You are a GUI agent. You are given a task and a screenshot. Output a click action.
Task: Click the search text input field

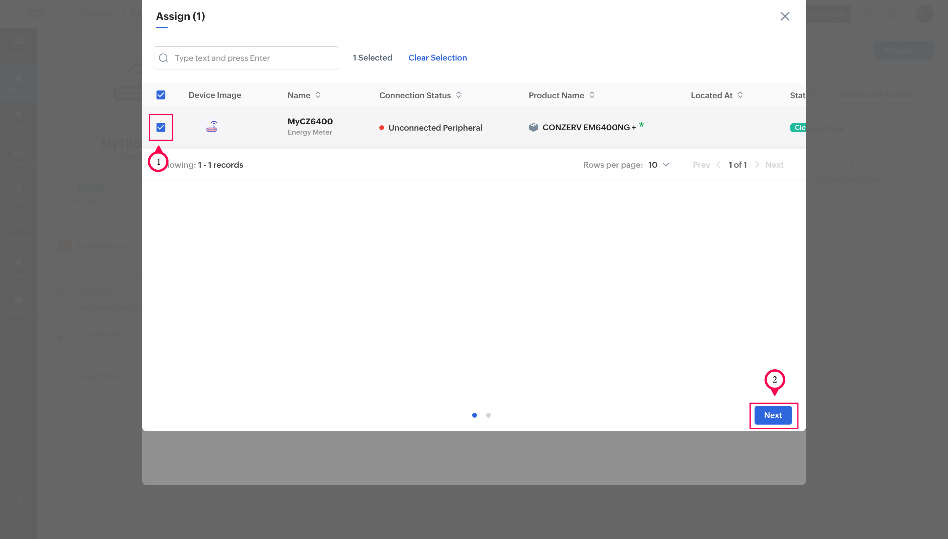pos(252,58)
